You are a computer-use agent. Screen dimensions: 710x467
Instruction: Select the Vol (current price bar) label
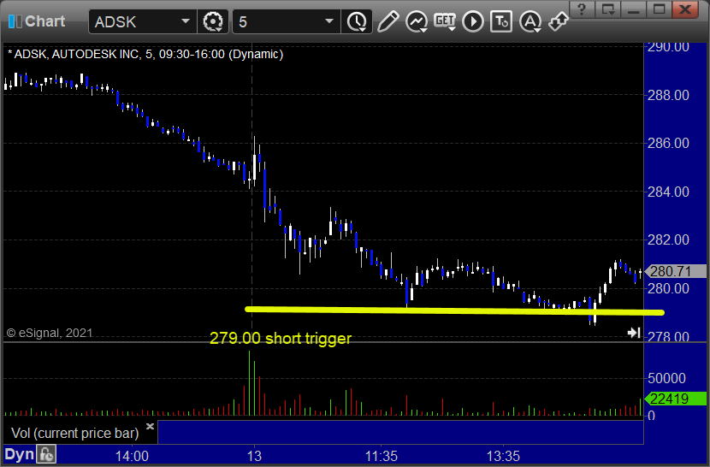(75, 434)
